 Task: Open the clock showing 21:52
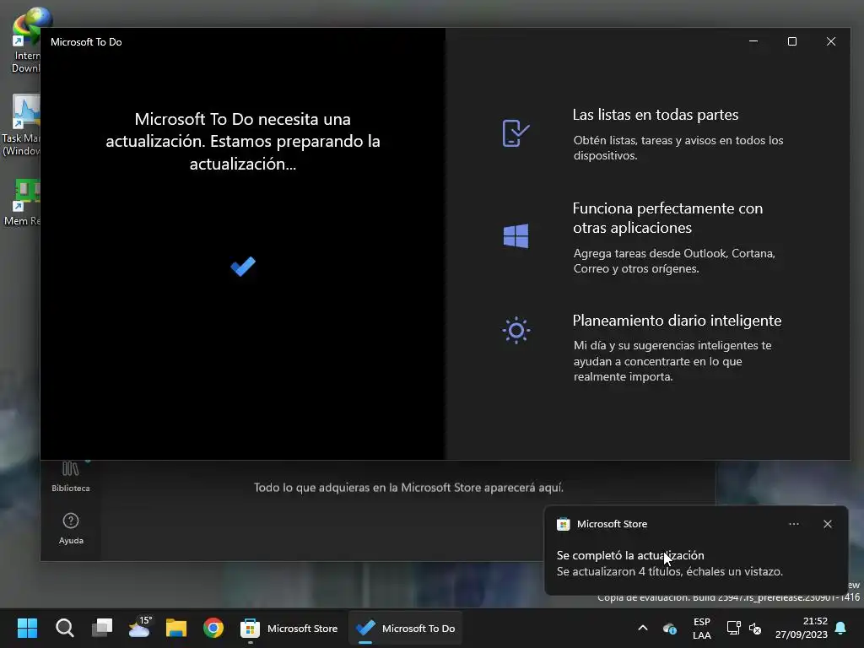coord(802,628)
